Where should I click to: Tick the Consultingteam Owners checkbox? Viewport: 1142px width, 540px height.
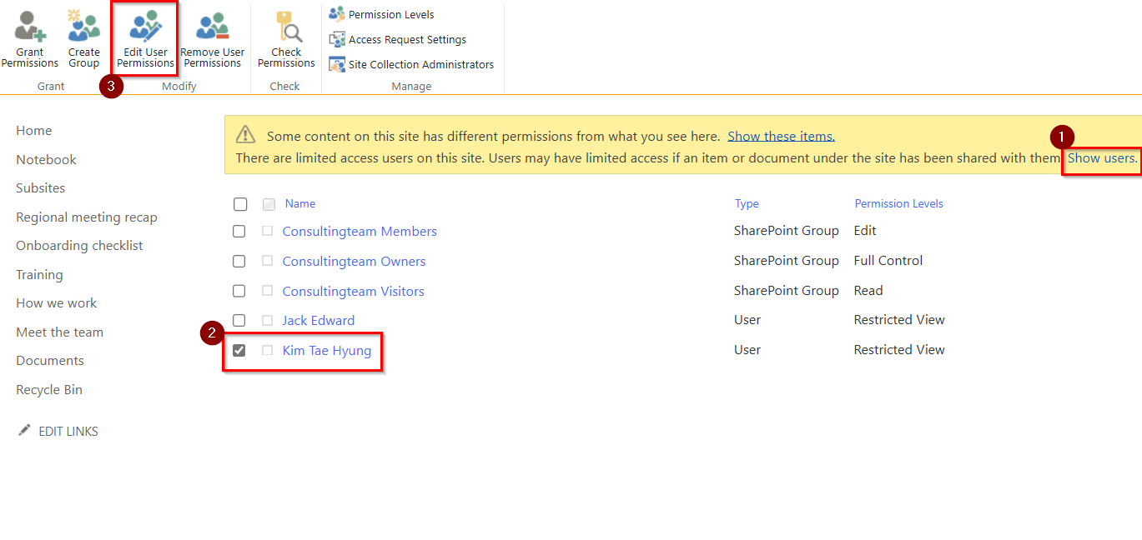(x=239, y=262)
